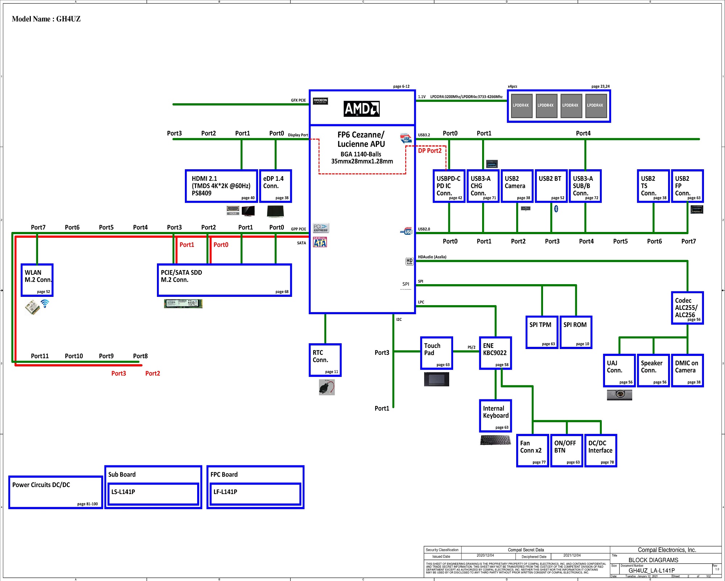Click the RTC battery picture
The height and width of the screenshot is (581, 725).
pos(327,387)
